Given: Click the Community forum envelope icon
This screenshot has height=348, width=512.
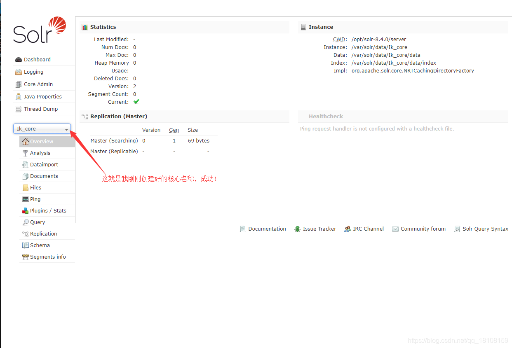Looking at the screenshot, I should pos(395,229).
